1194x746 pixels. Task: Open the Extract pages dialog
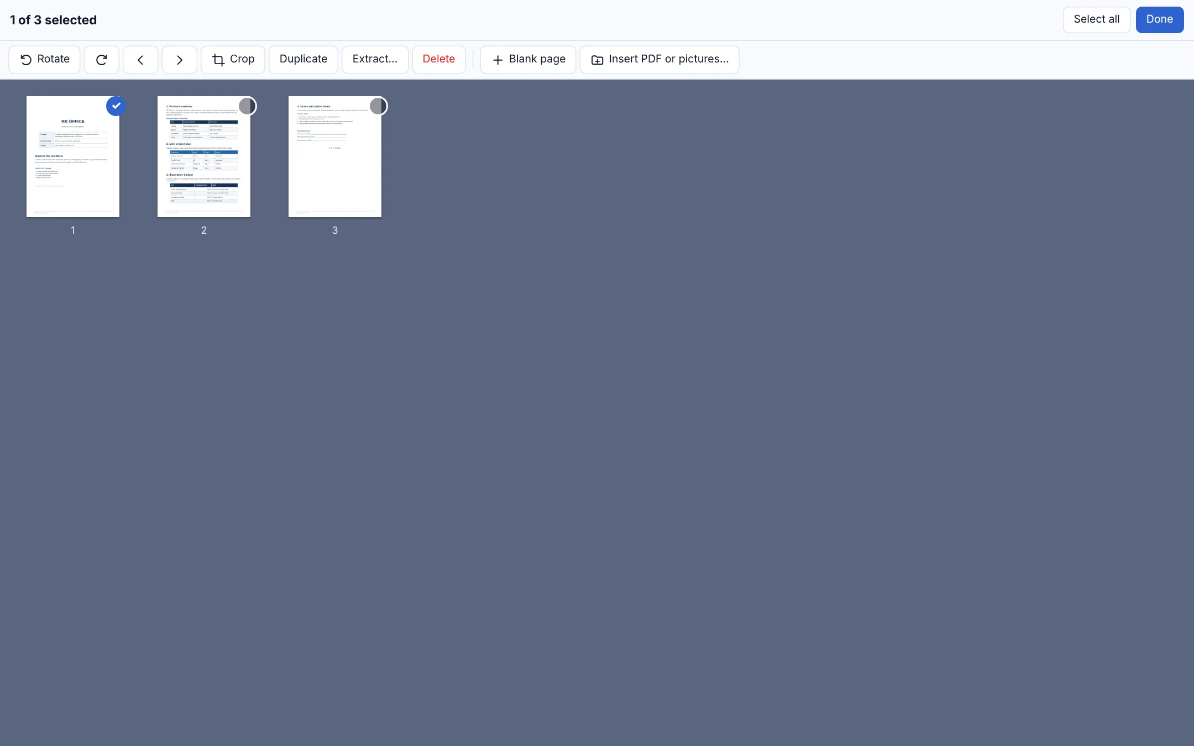(x=375, y=59)
